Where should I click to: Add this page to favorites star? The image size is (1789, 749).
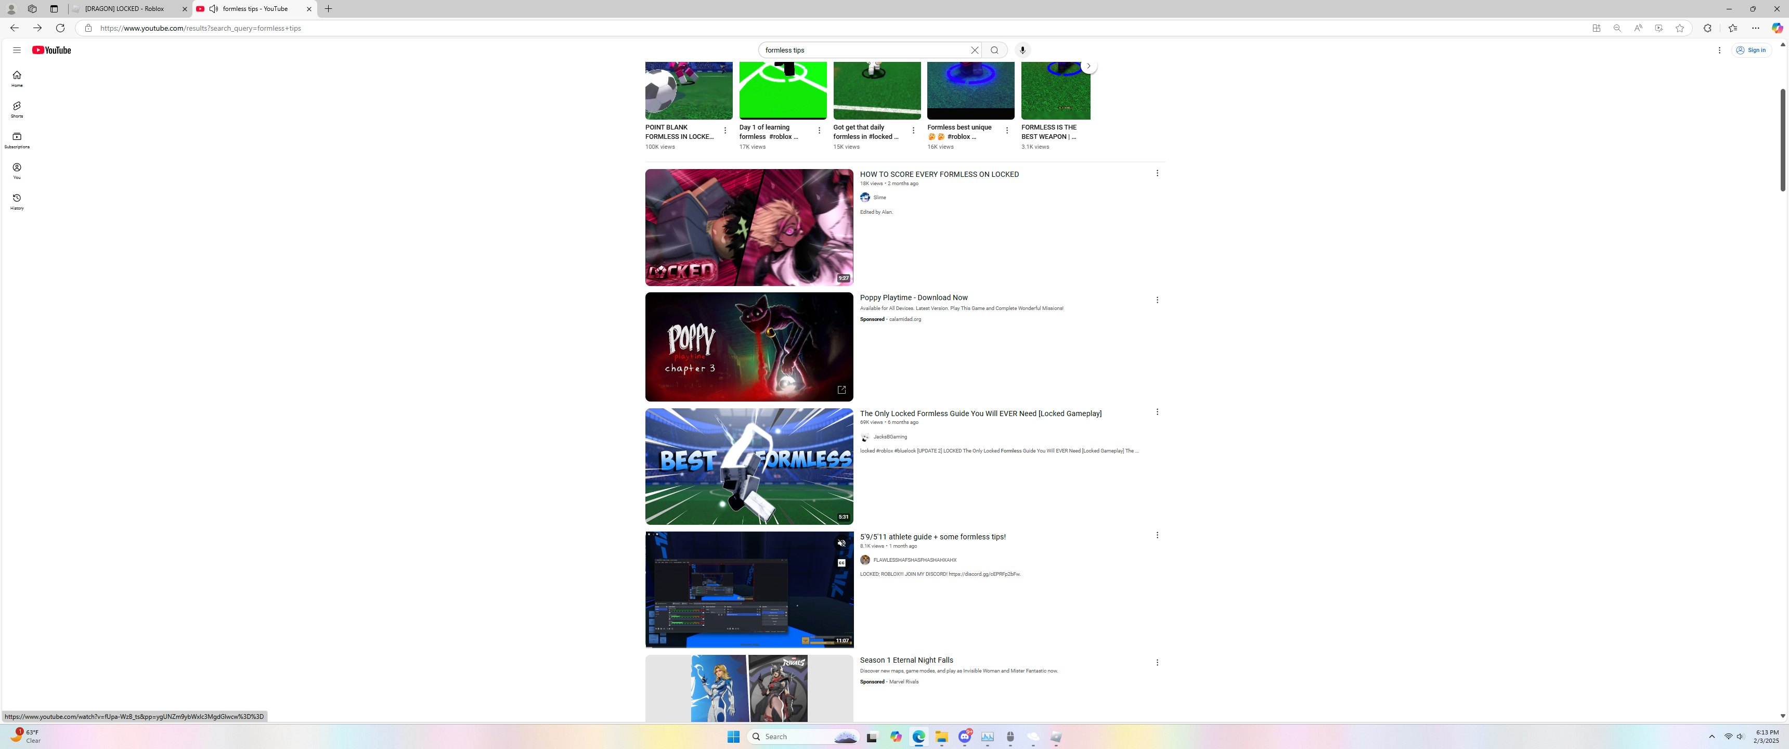point(1679,29)
